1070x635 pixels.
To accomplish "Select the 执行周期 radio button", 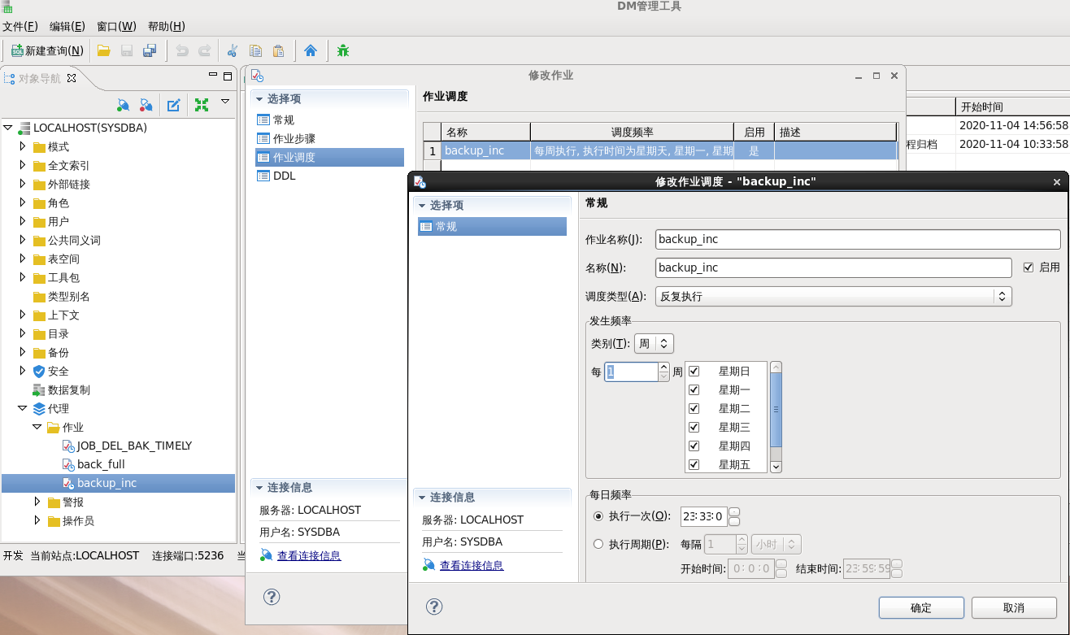I will pyautogui.click(x=598, y=543).
